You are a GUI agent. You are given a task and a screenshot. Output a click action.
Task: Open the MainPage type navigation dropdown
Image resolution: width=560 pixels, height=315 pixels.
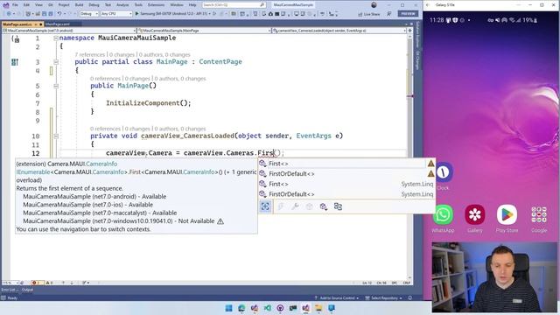click(x=204, y=31)
